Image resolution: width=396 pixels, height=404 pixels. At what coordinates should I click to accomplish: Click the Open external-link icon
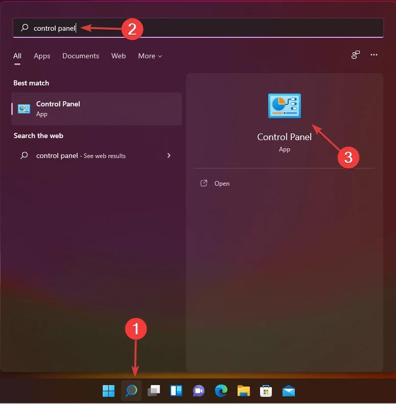click(x=204, y=183)
